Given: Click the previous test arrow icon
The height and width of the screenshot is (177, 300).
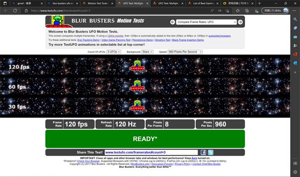Looking at the screenshot, I should point(172,22).
